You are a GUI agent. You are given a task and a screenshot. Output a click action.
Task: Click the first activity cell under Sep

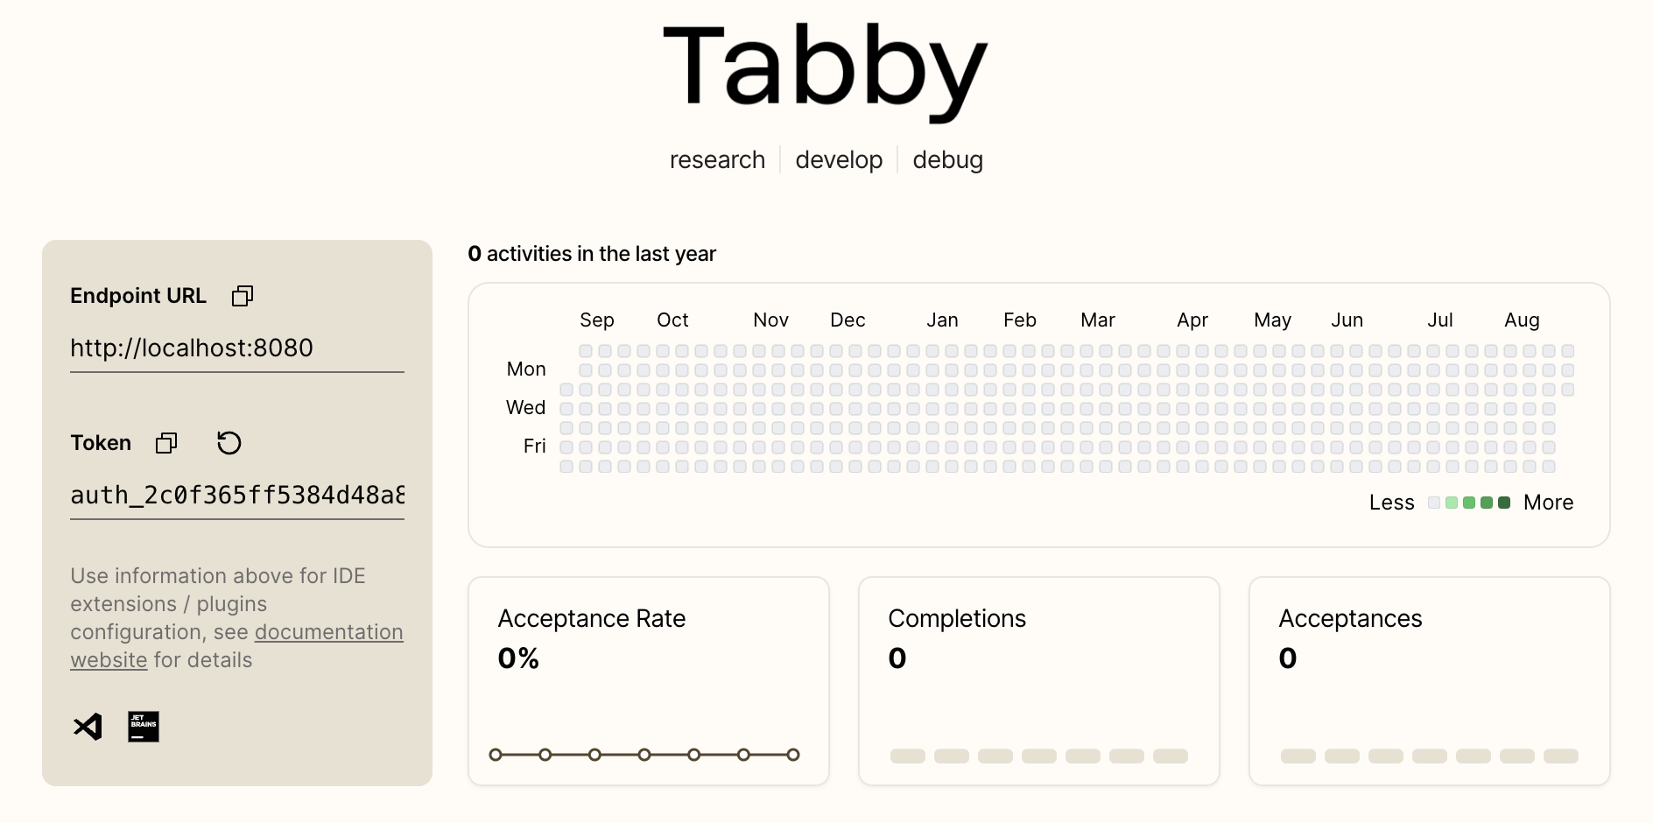(586, 351)
